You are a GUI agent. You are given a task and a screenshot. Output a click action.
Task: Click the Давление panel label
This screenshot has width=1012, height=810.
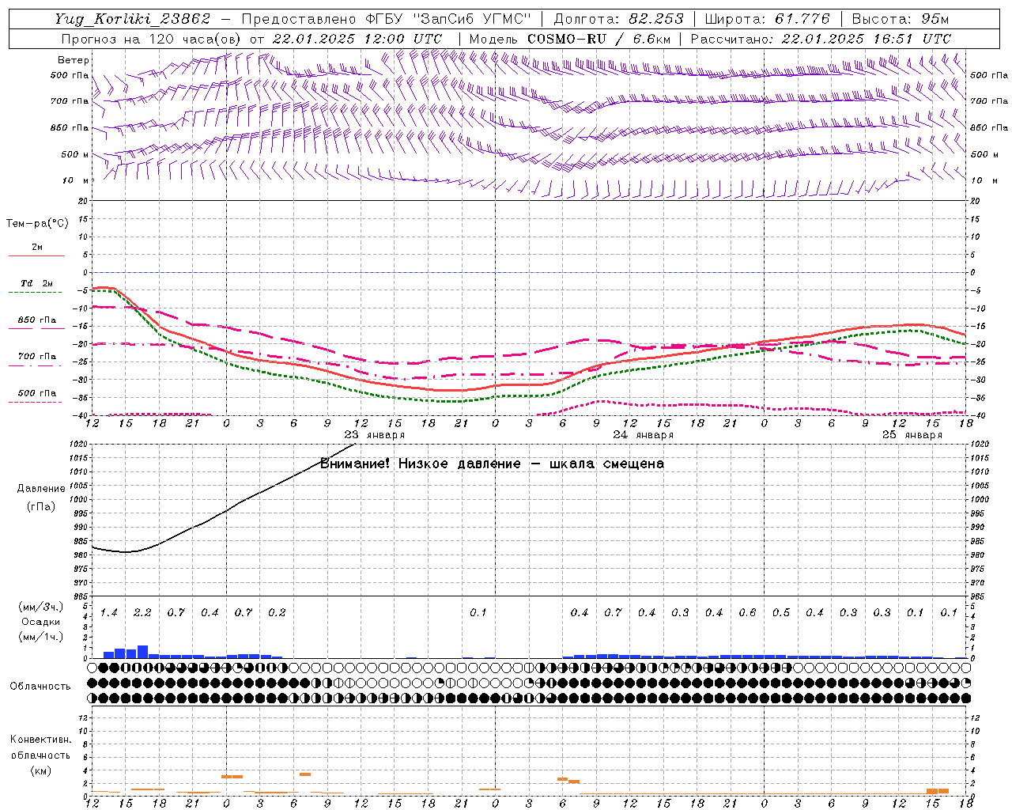click(41, 489)
